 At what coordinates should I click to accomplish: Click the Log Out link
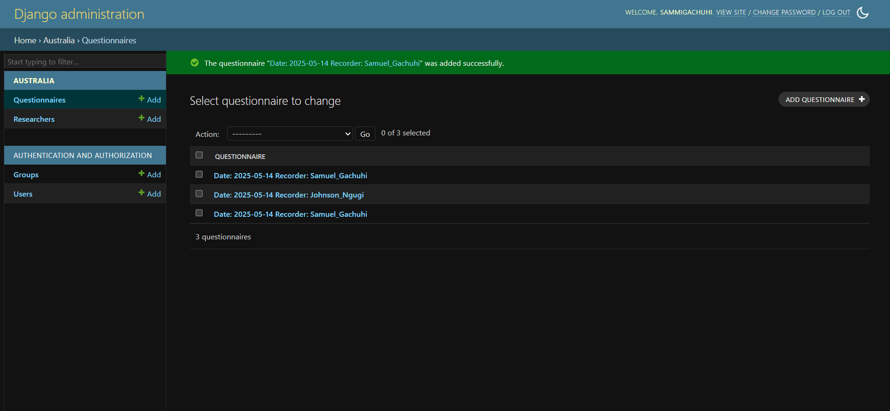pos(836,13)
